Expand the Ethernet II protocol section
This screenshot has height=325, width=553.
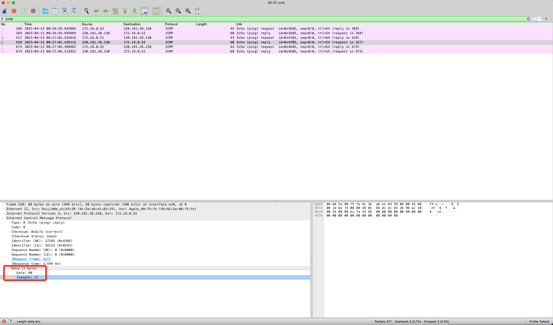coord(3,209)
